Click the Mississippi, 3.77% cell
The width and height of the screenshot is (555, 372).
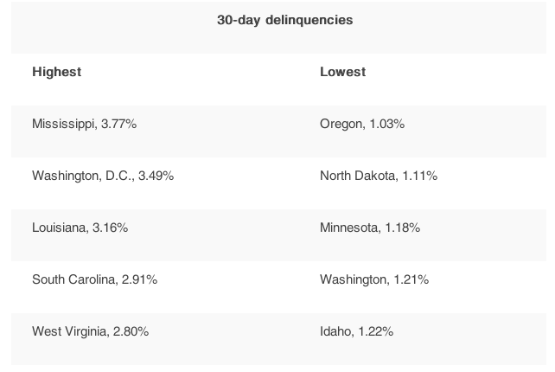tap(84, 124)
